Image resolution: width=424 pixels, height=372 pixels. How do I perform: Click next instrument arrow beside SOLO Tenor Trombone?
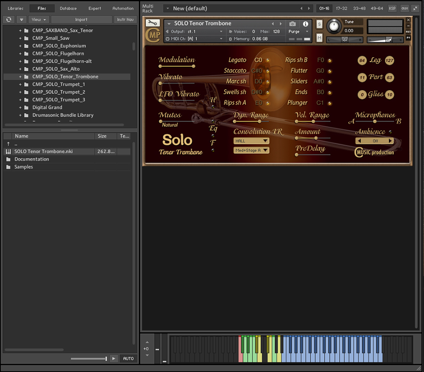281,24
